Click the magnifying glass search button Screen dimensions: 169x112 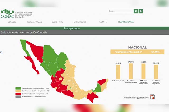136,11
